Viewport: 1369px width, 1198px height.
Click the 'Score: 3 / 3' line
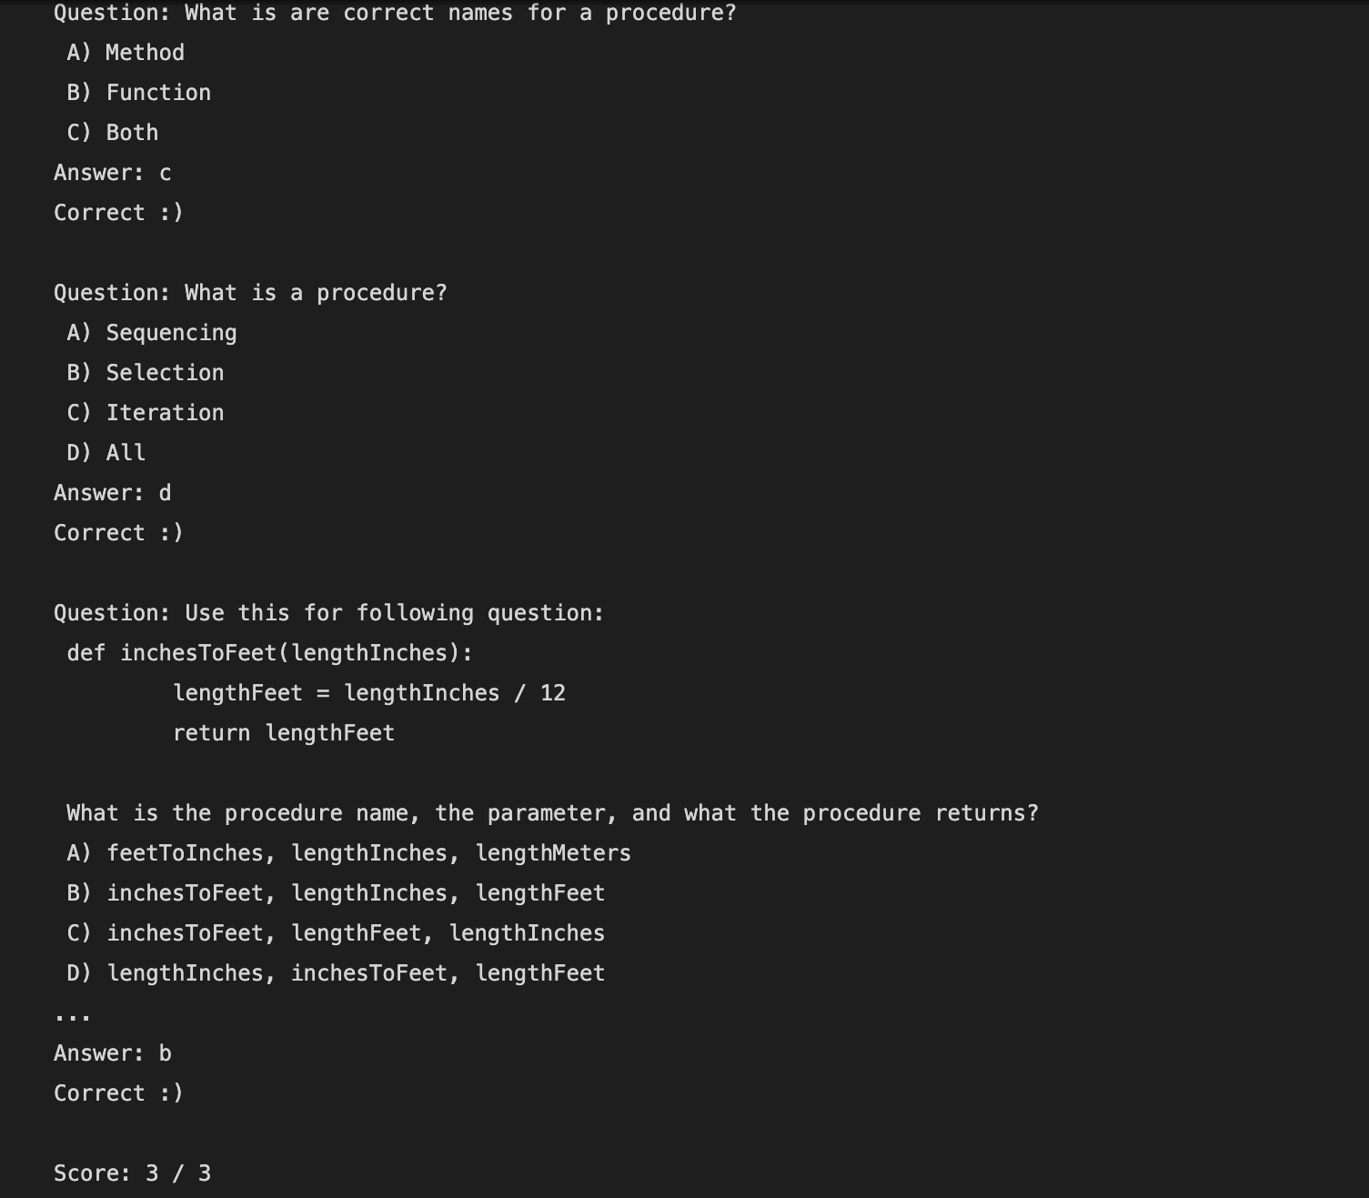coord(132,1173)
